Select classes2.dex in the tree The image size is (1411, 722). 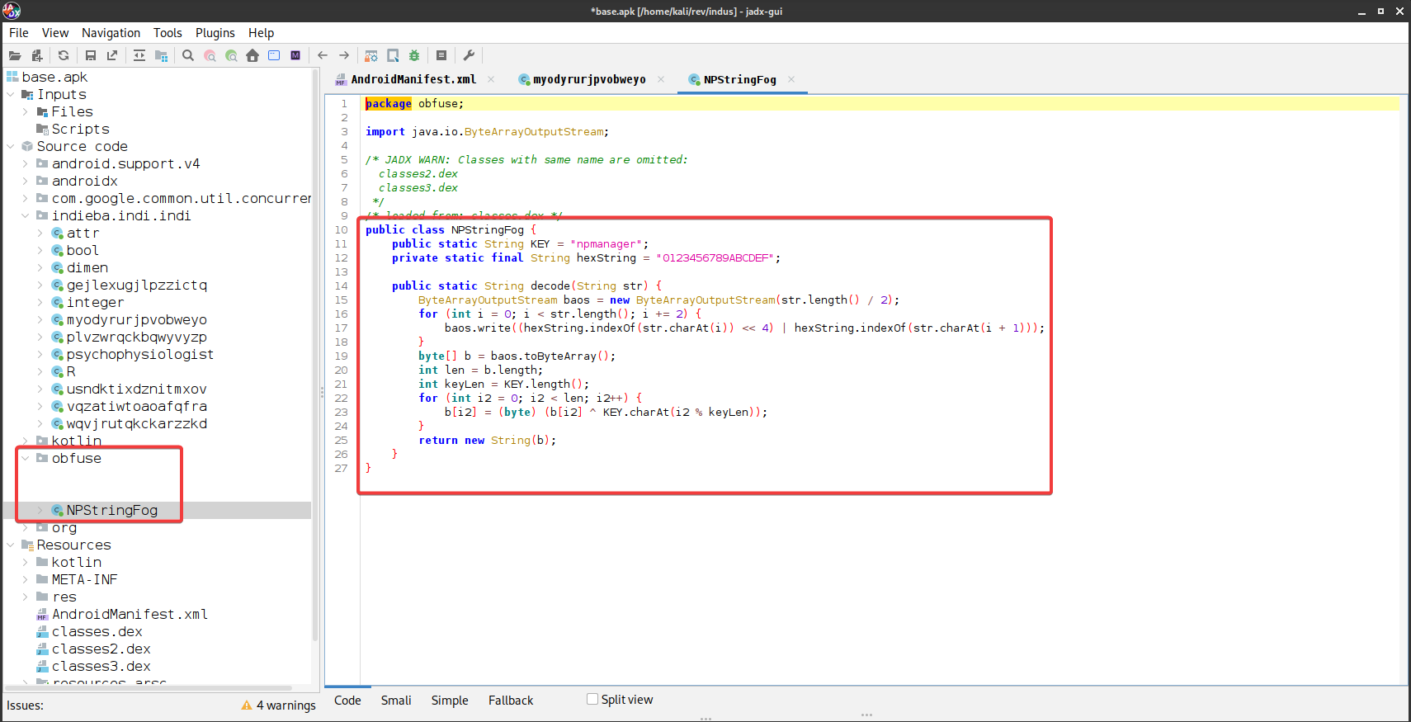coord(101,649)
